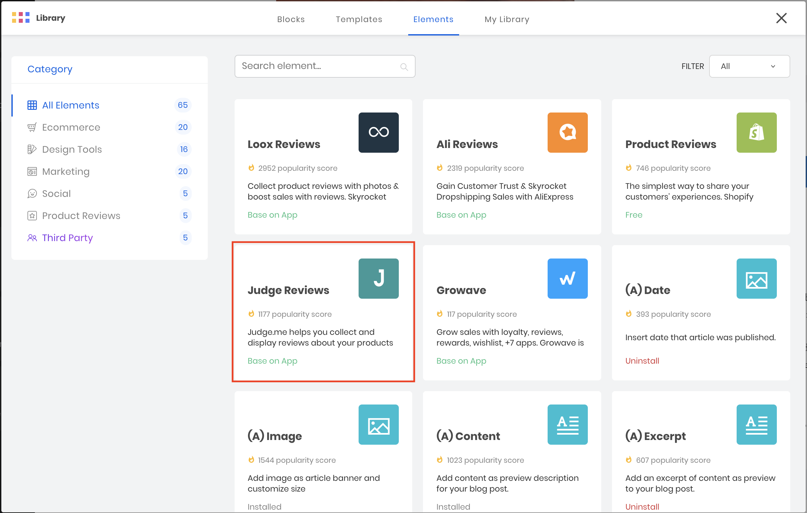Click the (A) Date picture icon
This screenshot has height=513, width=807.
click(x=756, y=278)
